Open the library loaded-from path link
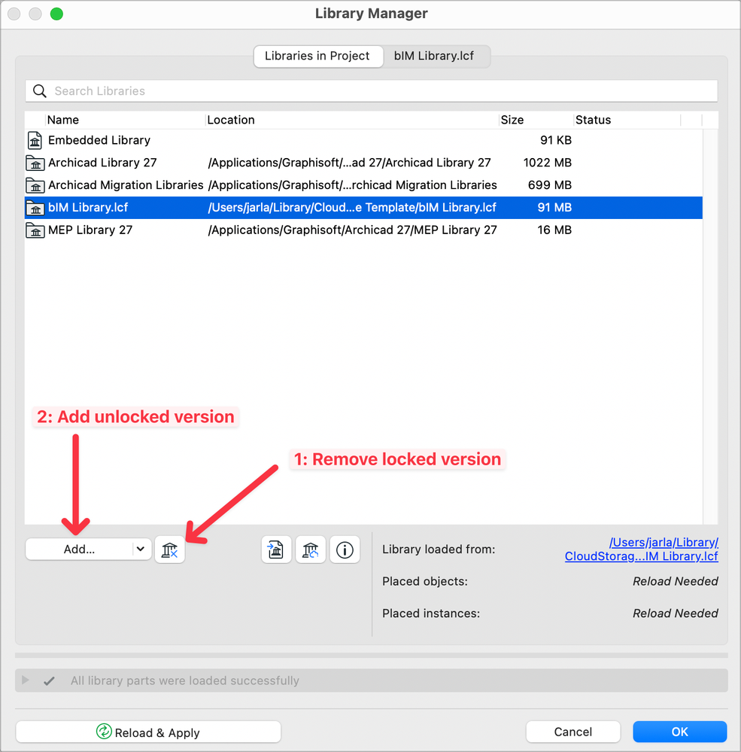Image resolution: width=741 pixels, height=752 pixels. tap(641, 549)
